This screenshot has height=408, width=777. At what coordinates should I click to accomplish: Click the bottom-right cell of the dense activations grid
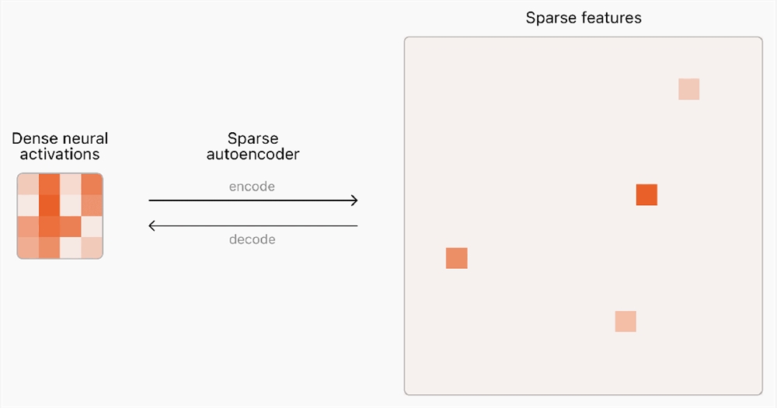click(x=92, y=248)
